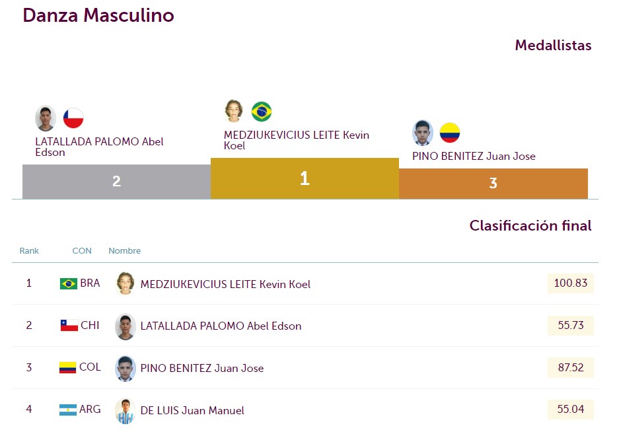Click the bronze third-place podium block
The height and width of the screenshot is (440, 617).
[493, 184]
